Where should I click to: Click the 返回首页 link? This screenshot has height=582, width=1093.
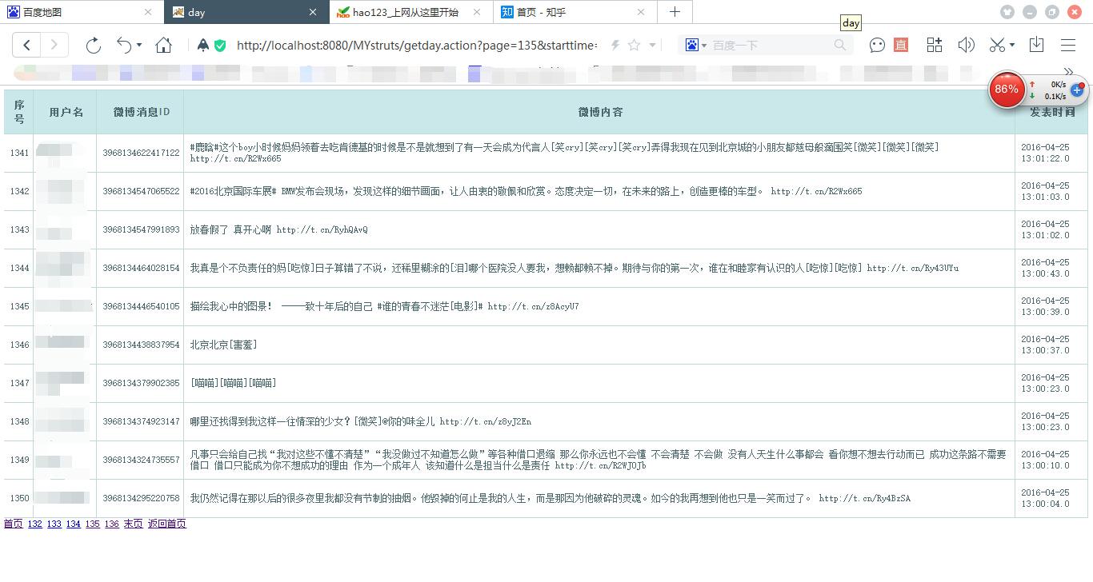click(x=167, y=524)
